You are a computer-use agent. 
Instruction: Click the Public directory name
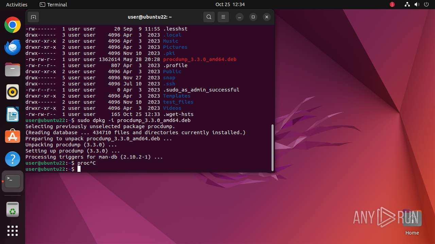[x=172, y=72]
